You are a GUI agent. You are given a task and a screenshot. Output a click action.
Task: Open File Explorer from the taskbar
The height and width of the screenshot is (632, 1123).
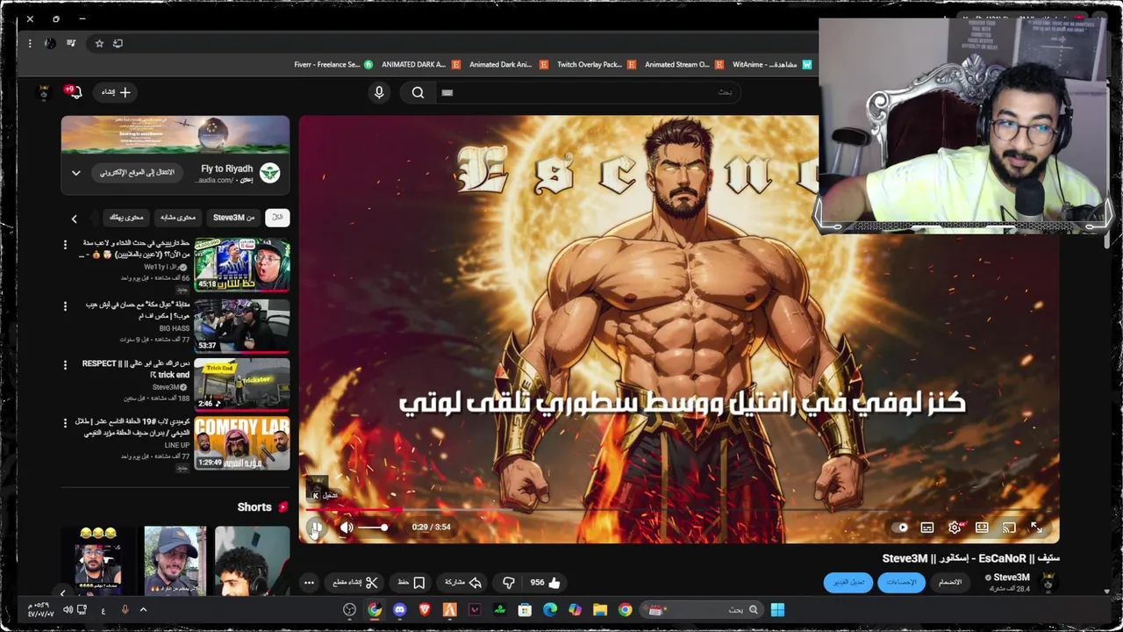coord(600,610)
